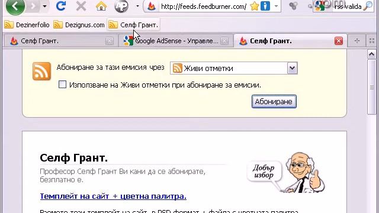Click the 'Професор Селф Грант Ви кани' subtitle text
Image resolution: width=379 pixels, height=213 pixels.
(x=123, y=176)
